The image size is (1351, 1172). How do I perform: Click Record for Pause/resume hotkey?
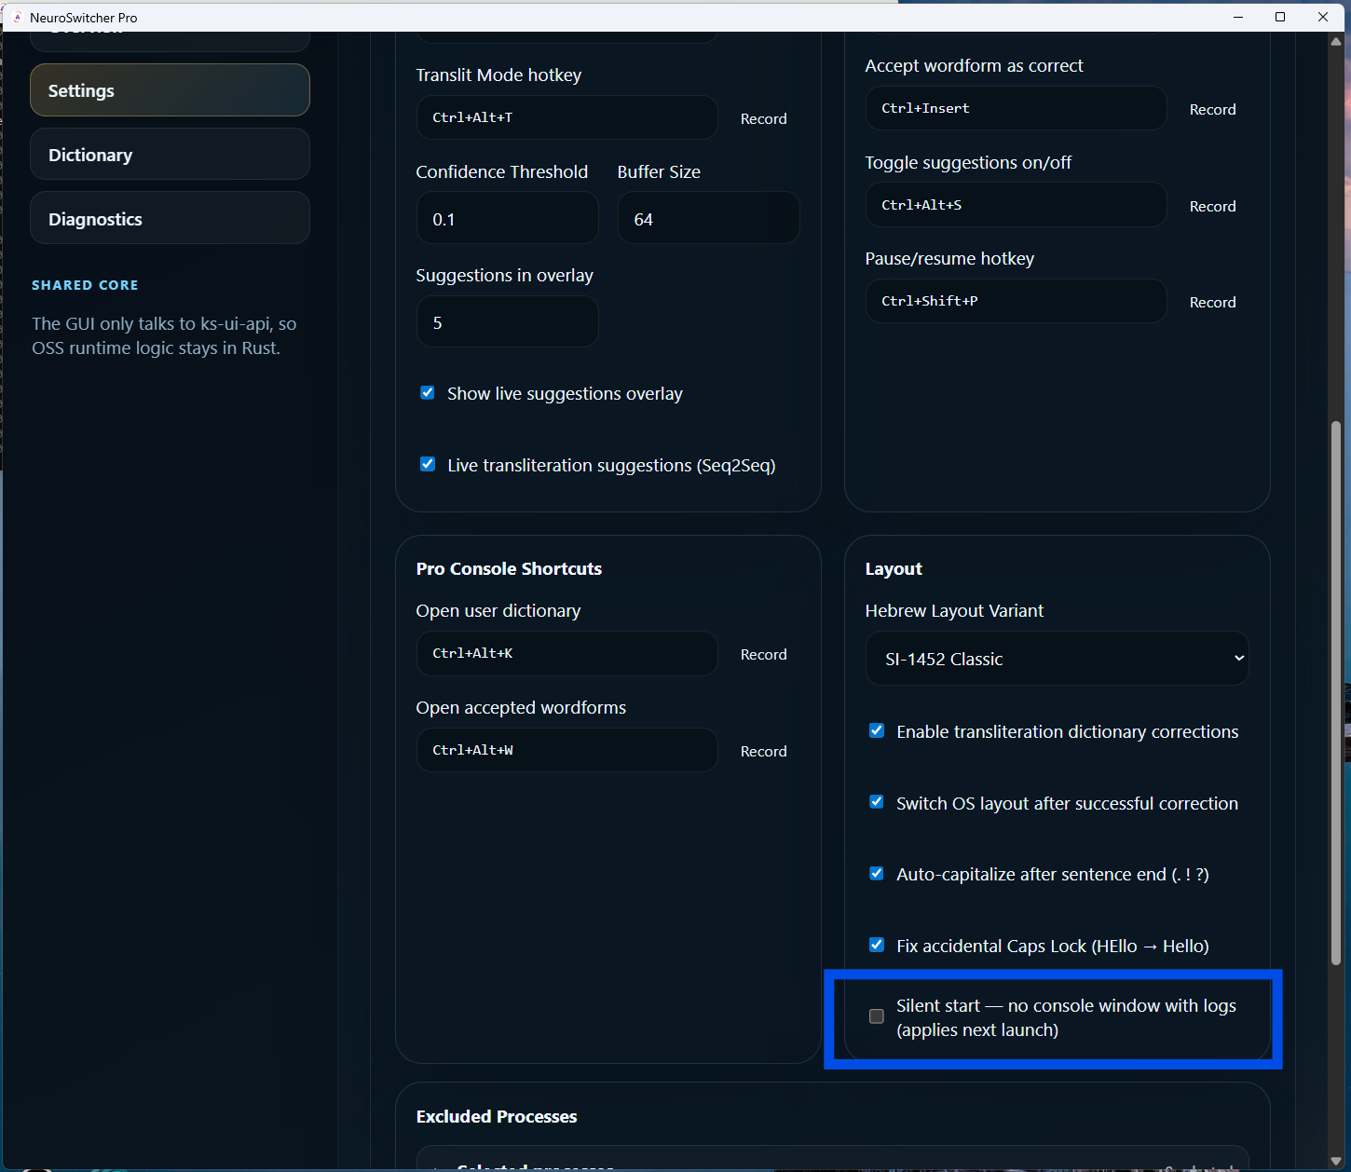tap(1212, 302)
